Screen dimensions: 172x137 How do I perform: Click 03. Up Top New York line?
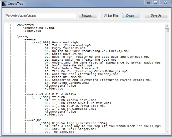(87, 51)
